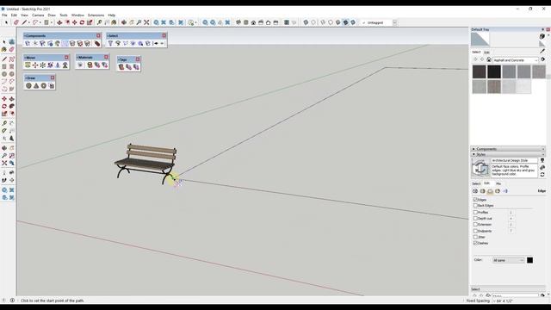This screenshot has height=310, width=551.
Task: Collapse the Styles panel in the tray
Action: (x=508, y=154)
